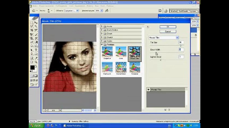
Task: Expand the Sketch filter folder
Action: [x=102, y=37]
